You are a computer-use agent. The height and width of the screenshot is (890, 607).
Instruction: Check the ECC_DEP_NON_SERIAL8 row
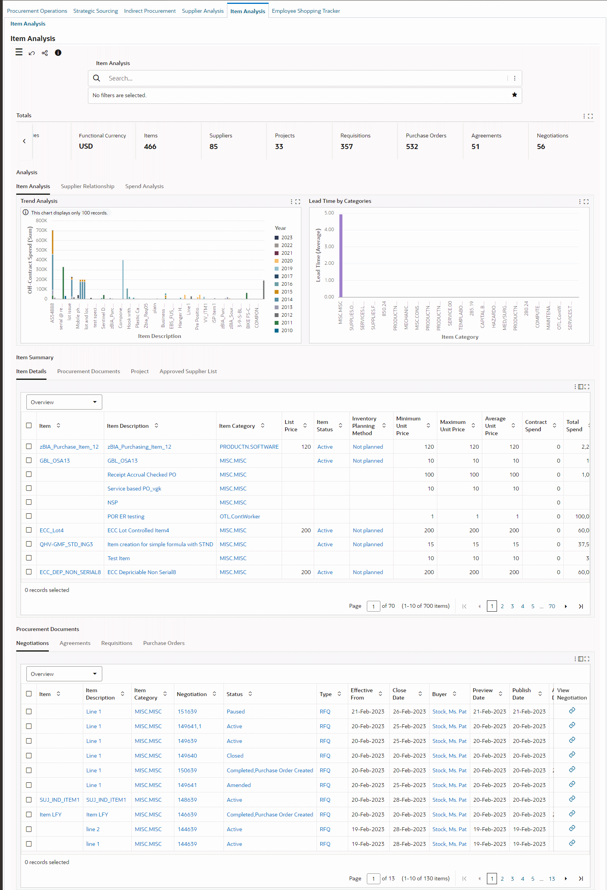coord(29,572)
